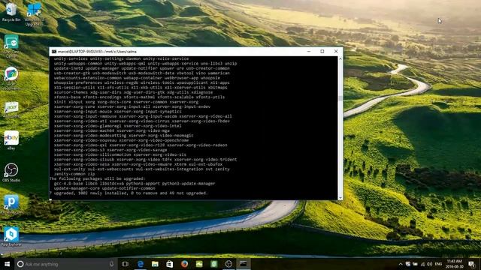Open the abDocuments desktop shortcut
481x270 pixels.
[x=11, y=78]
